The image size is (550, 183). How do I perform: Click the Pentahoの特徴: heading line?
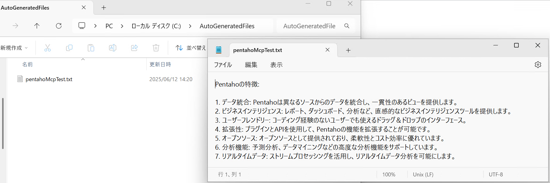(237, 84)
